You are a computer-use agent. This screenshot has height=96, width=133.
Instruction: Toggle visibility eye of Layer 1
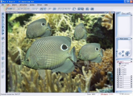coord(131,62)
